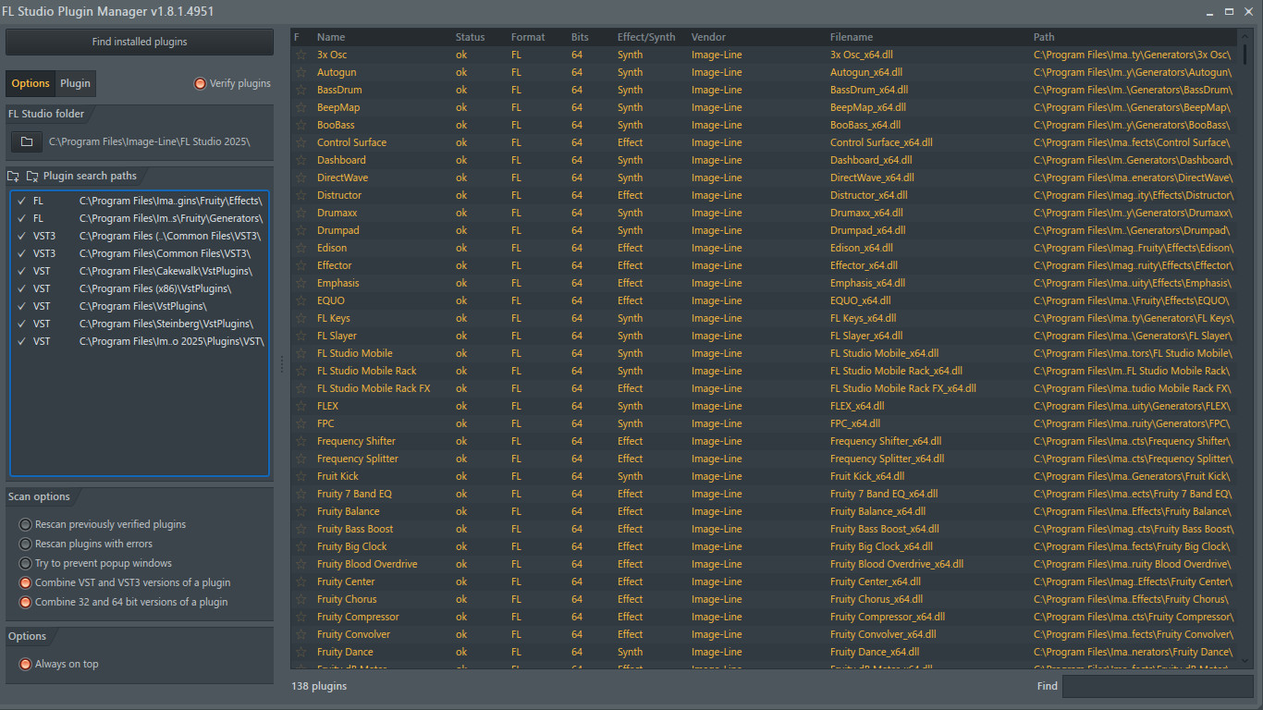Uncheck the Cakewalk\VstPlugins search path

(x=21, y=271)
